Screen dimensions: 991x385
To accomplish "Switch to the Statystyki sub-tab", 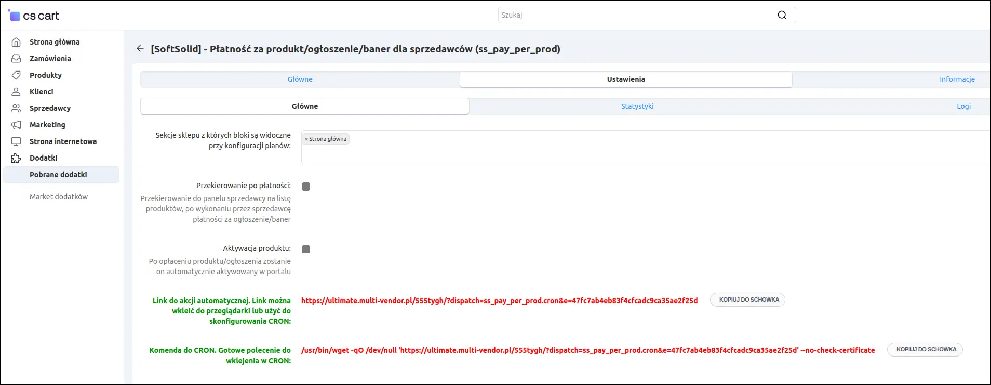I will (637, 106).
